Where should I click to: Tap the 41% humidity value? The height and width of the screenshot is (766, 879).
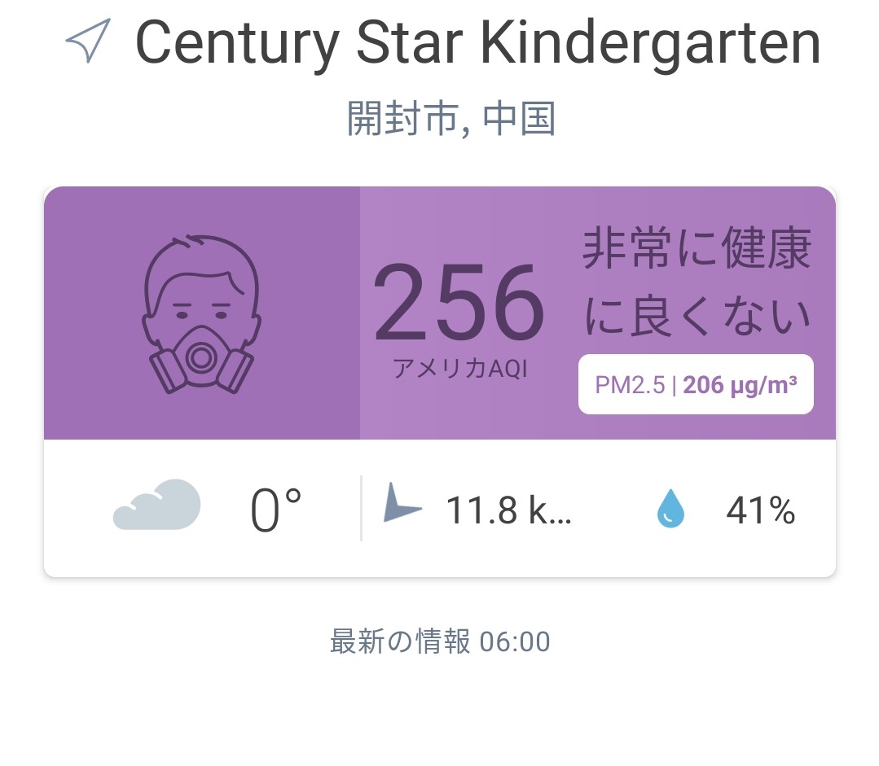pyautogui.click(x=761, y=510)
